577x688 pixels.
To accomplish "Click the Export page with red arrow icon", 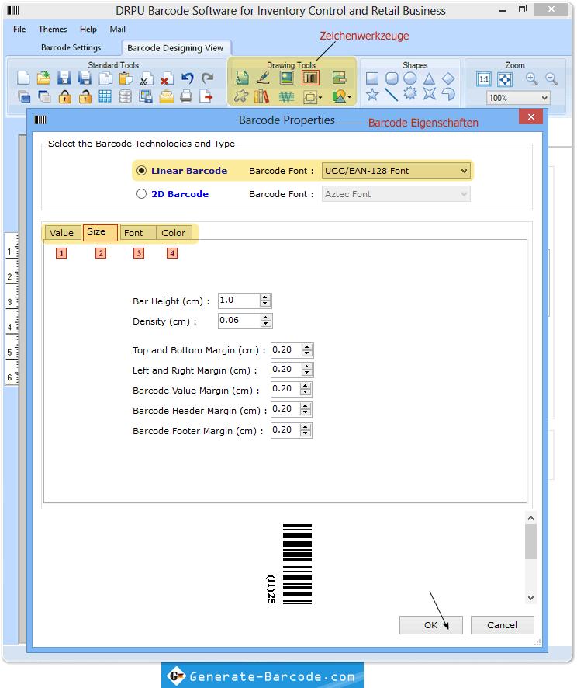I will tap(206, 96).
